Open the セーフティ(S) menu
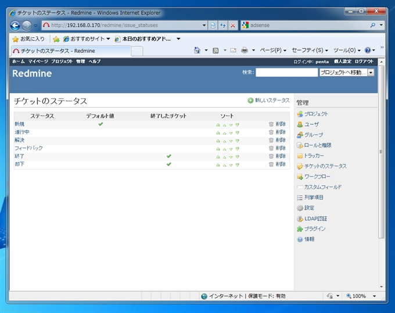 (310, 51)
